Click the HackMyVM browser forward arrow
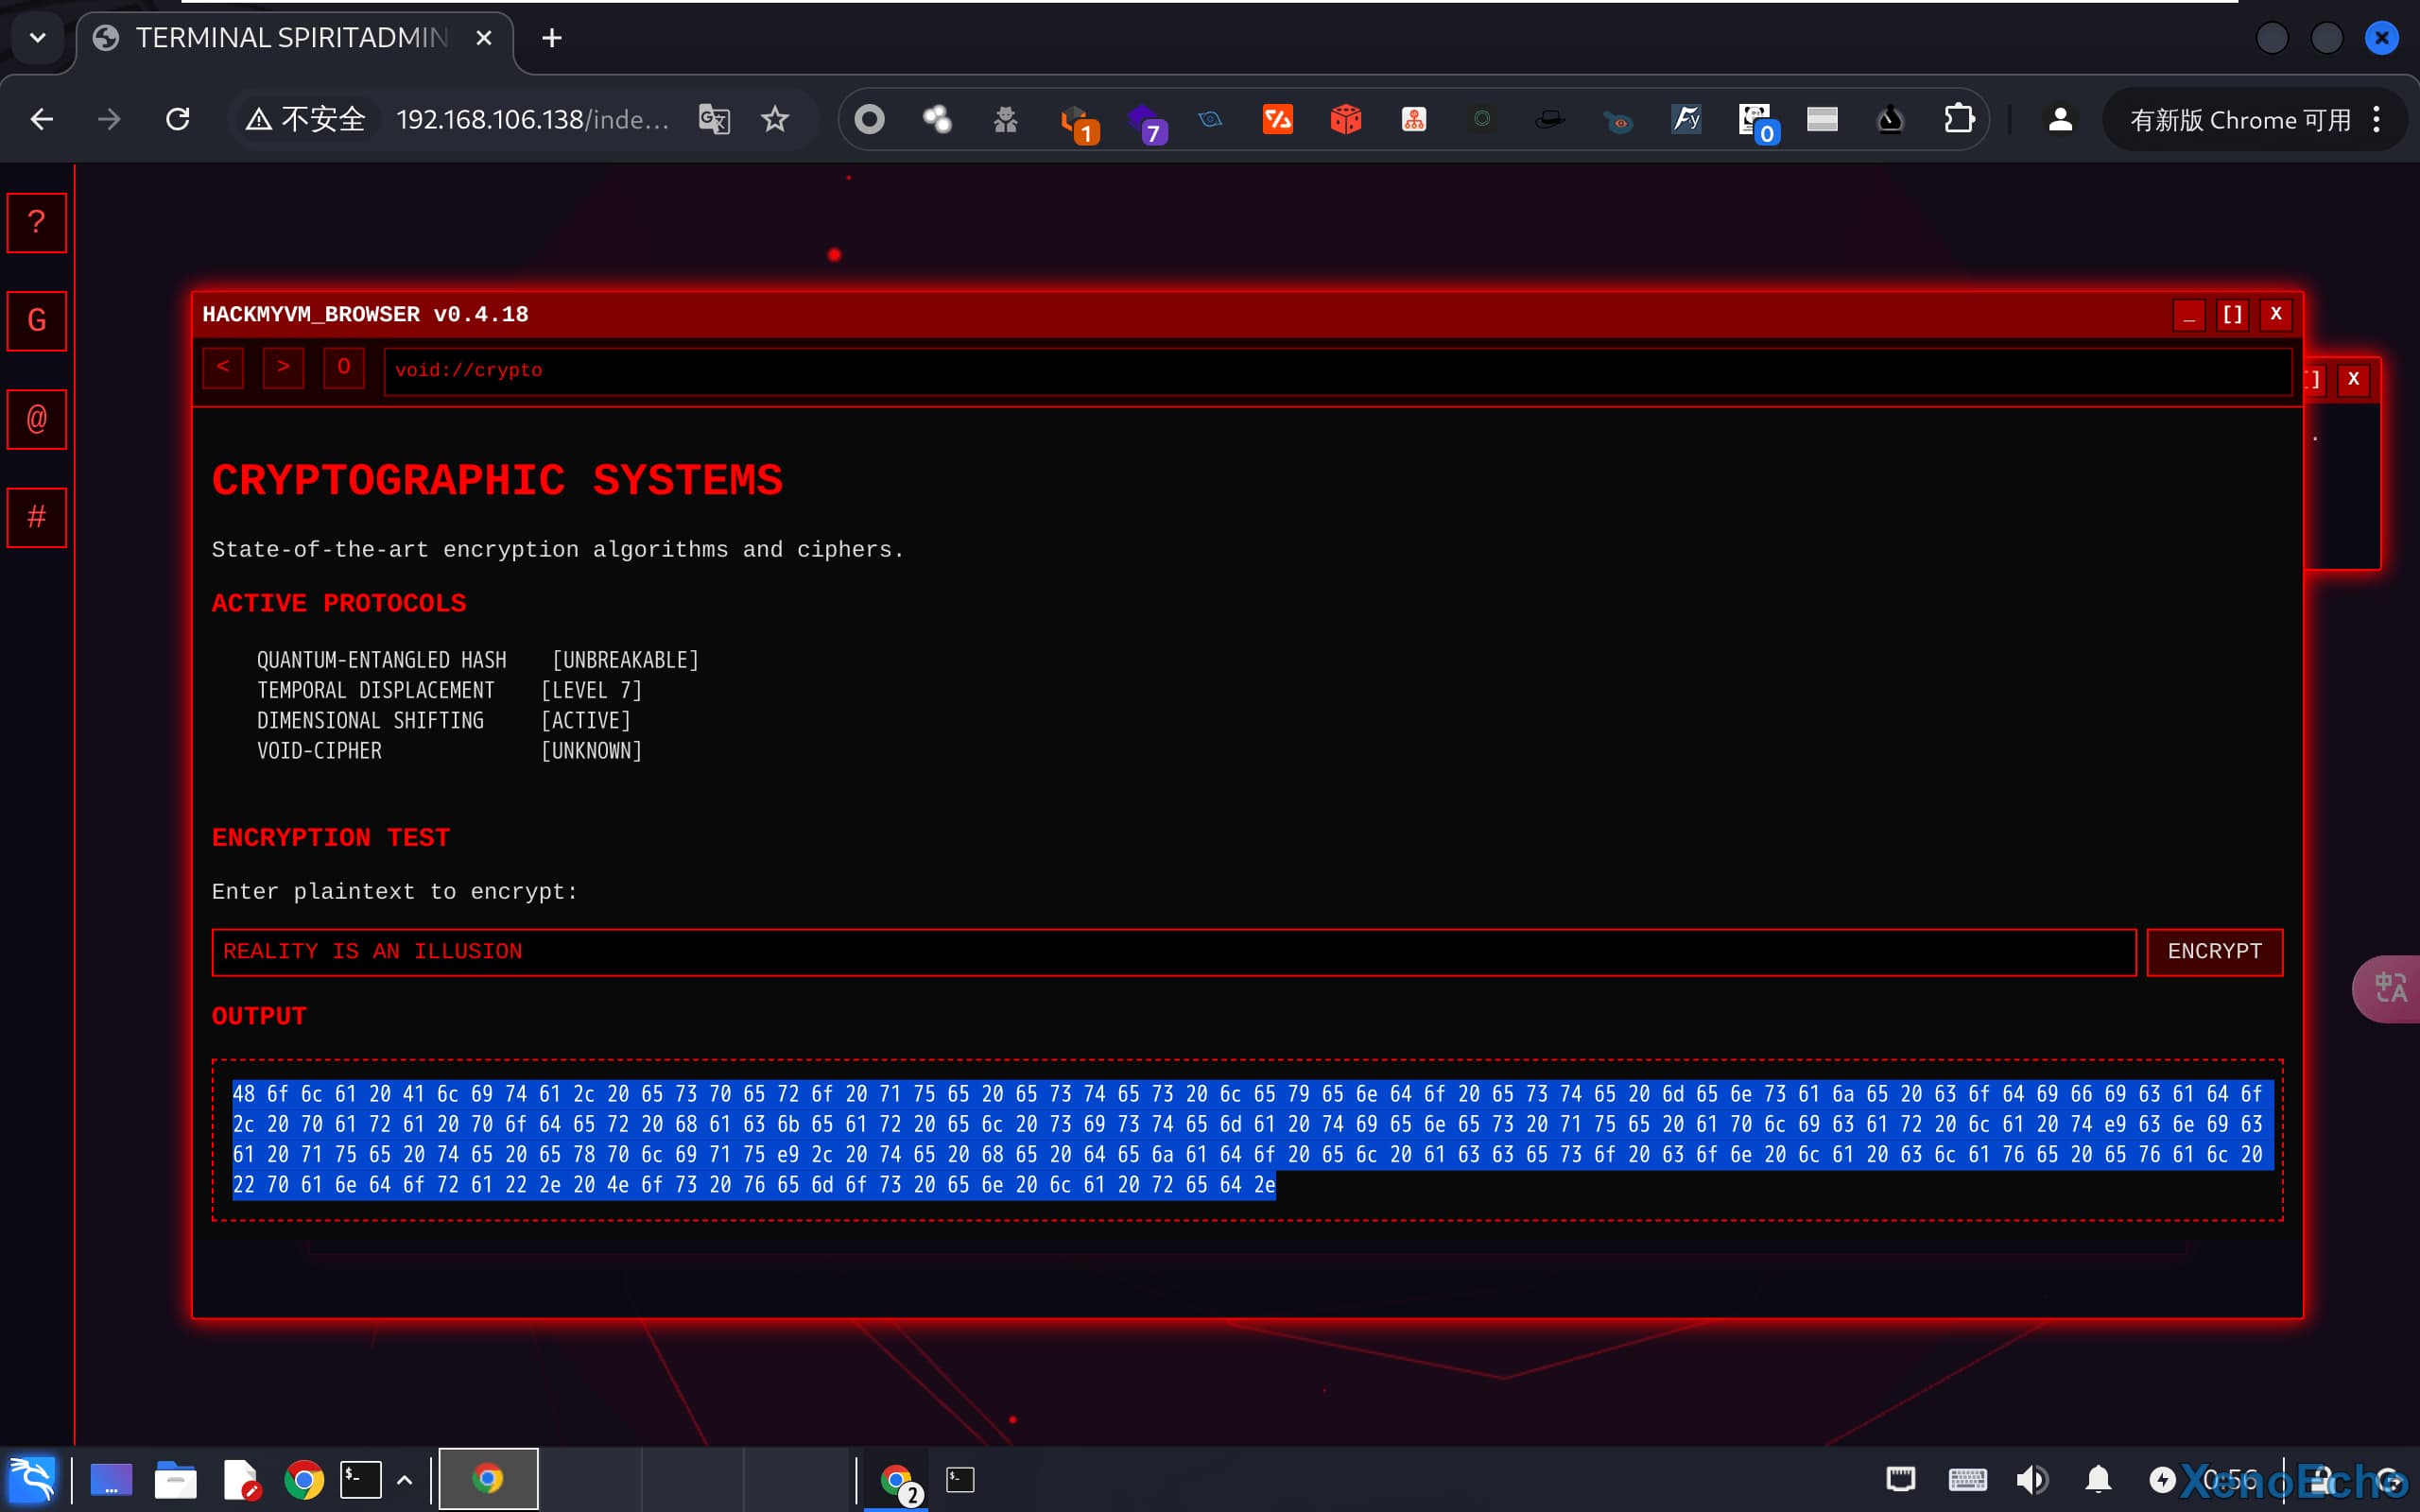The height and width of the screenshot is (1512, 2420). 283,367
